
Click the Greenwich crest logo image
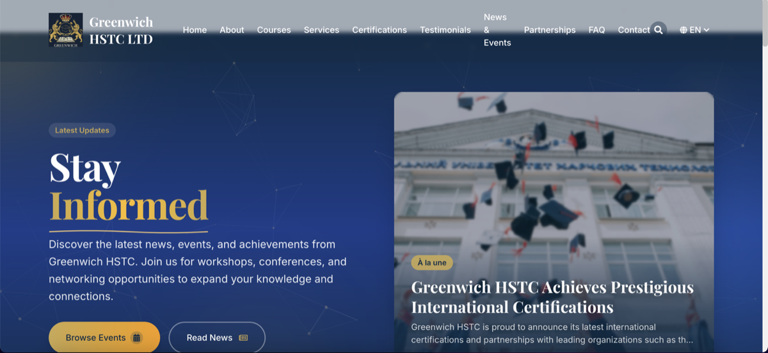[65, 30]
